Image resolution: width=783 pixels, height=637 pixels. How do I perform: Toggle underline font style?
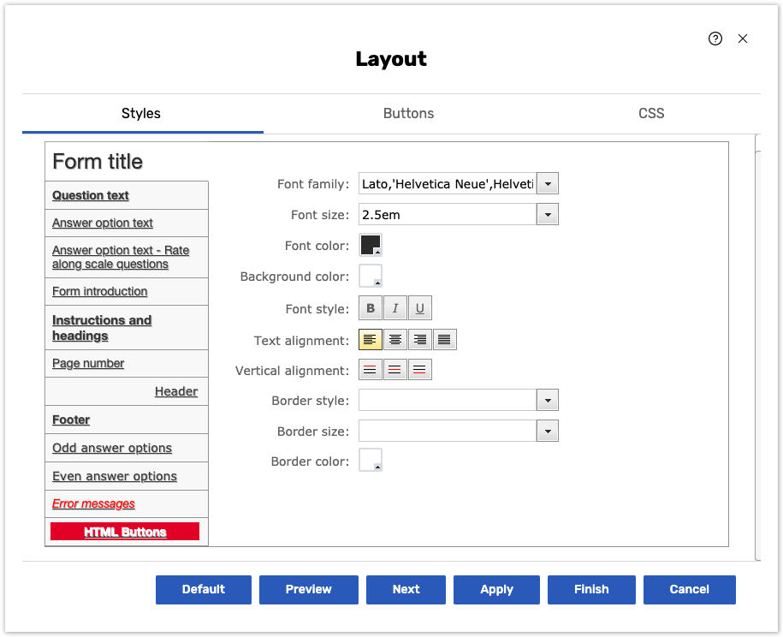tap(420, 309)
